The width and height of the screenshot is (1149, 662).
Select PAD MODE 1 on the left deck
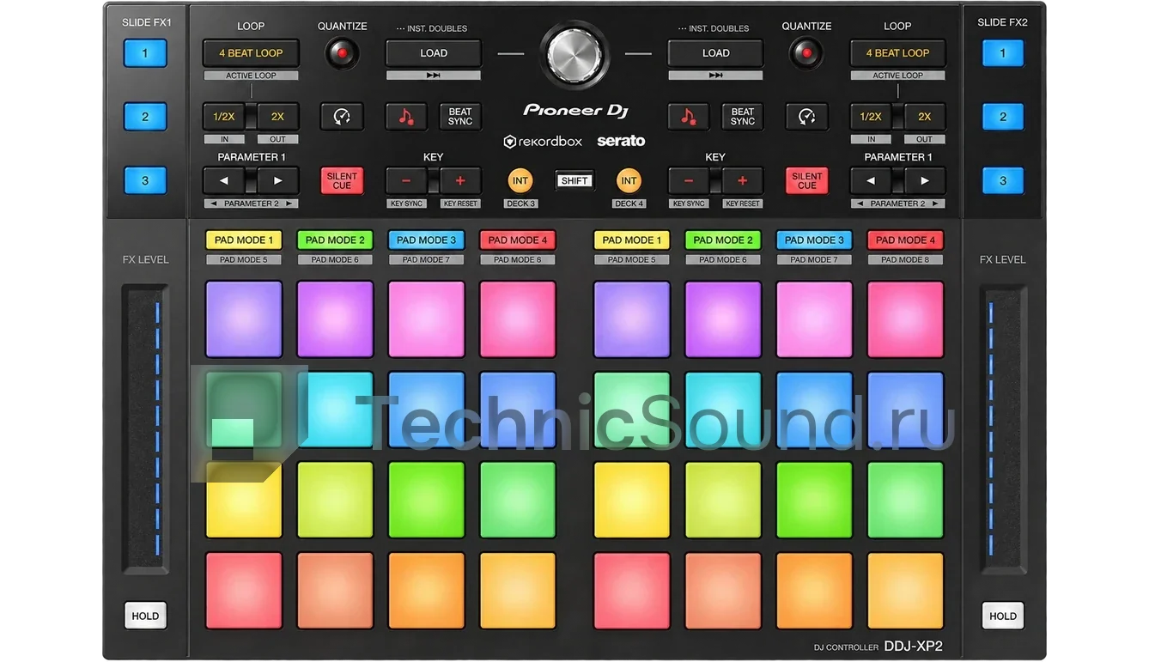244,240
